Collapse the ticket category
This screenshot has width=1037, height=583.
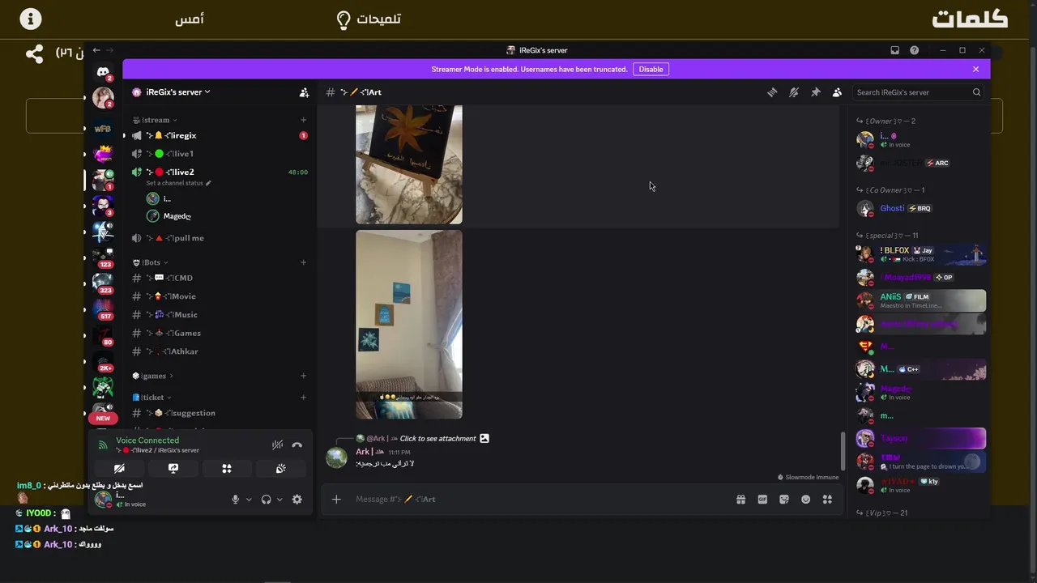pos(151,398)
